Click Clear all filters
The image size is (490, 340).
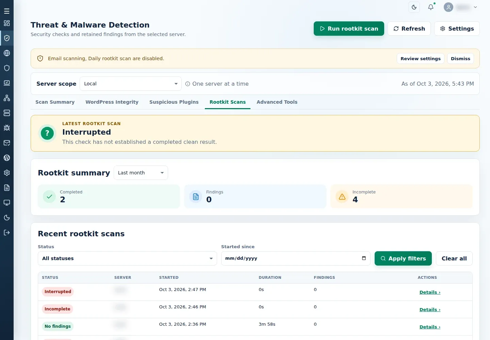[454, 258]
